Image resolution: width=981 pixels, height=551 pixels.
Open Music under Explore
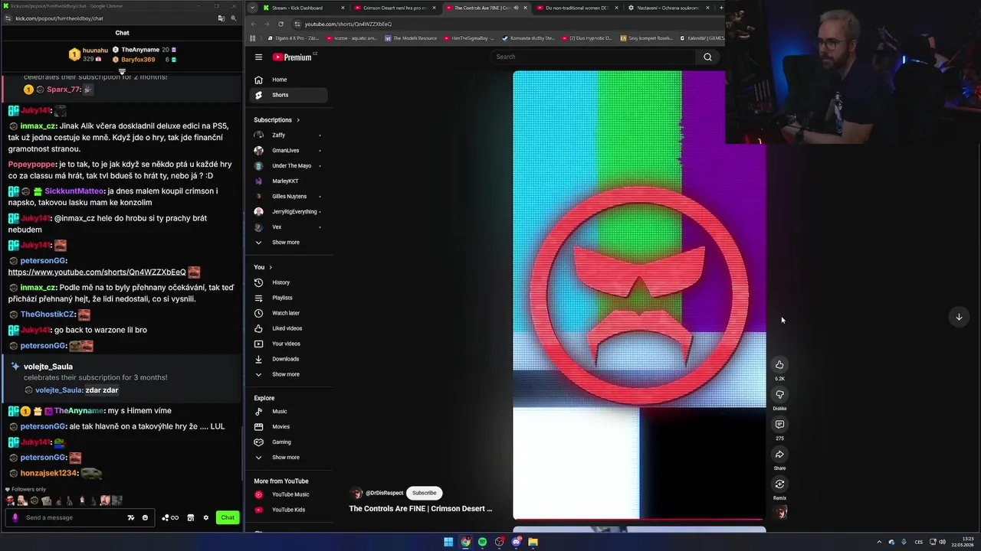288,412
